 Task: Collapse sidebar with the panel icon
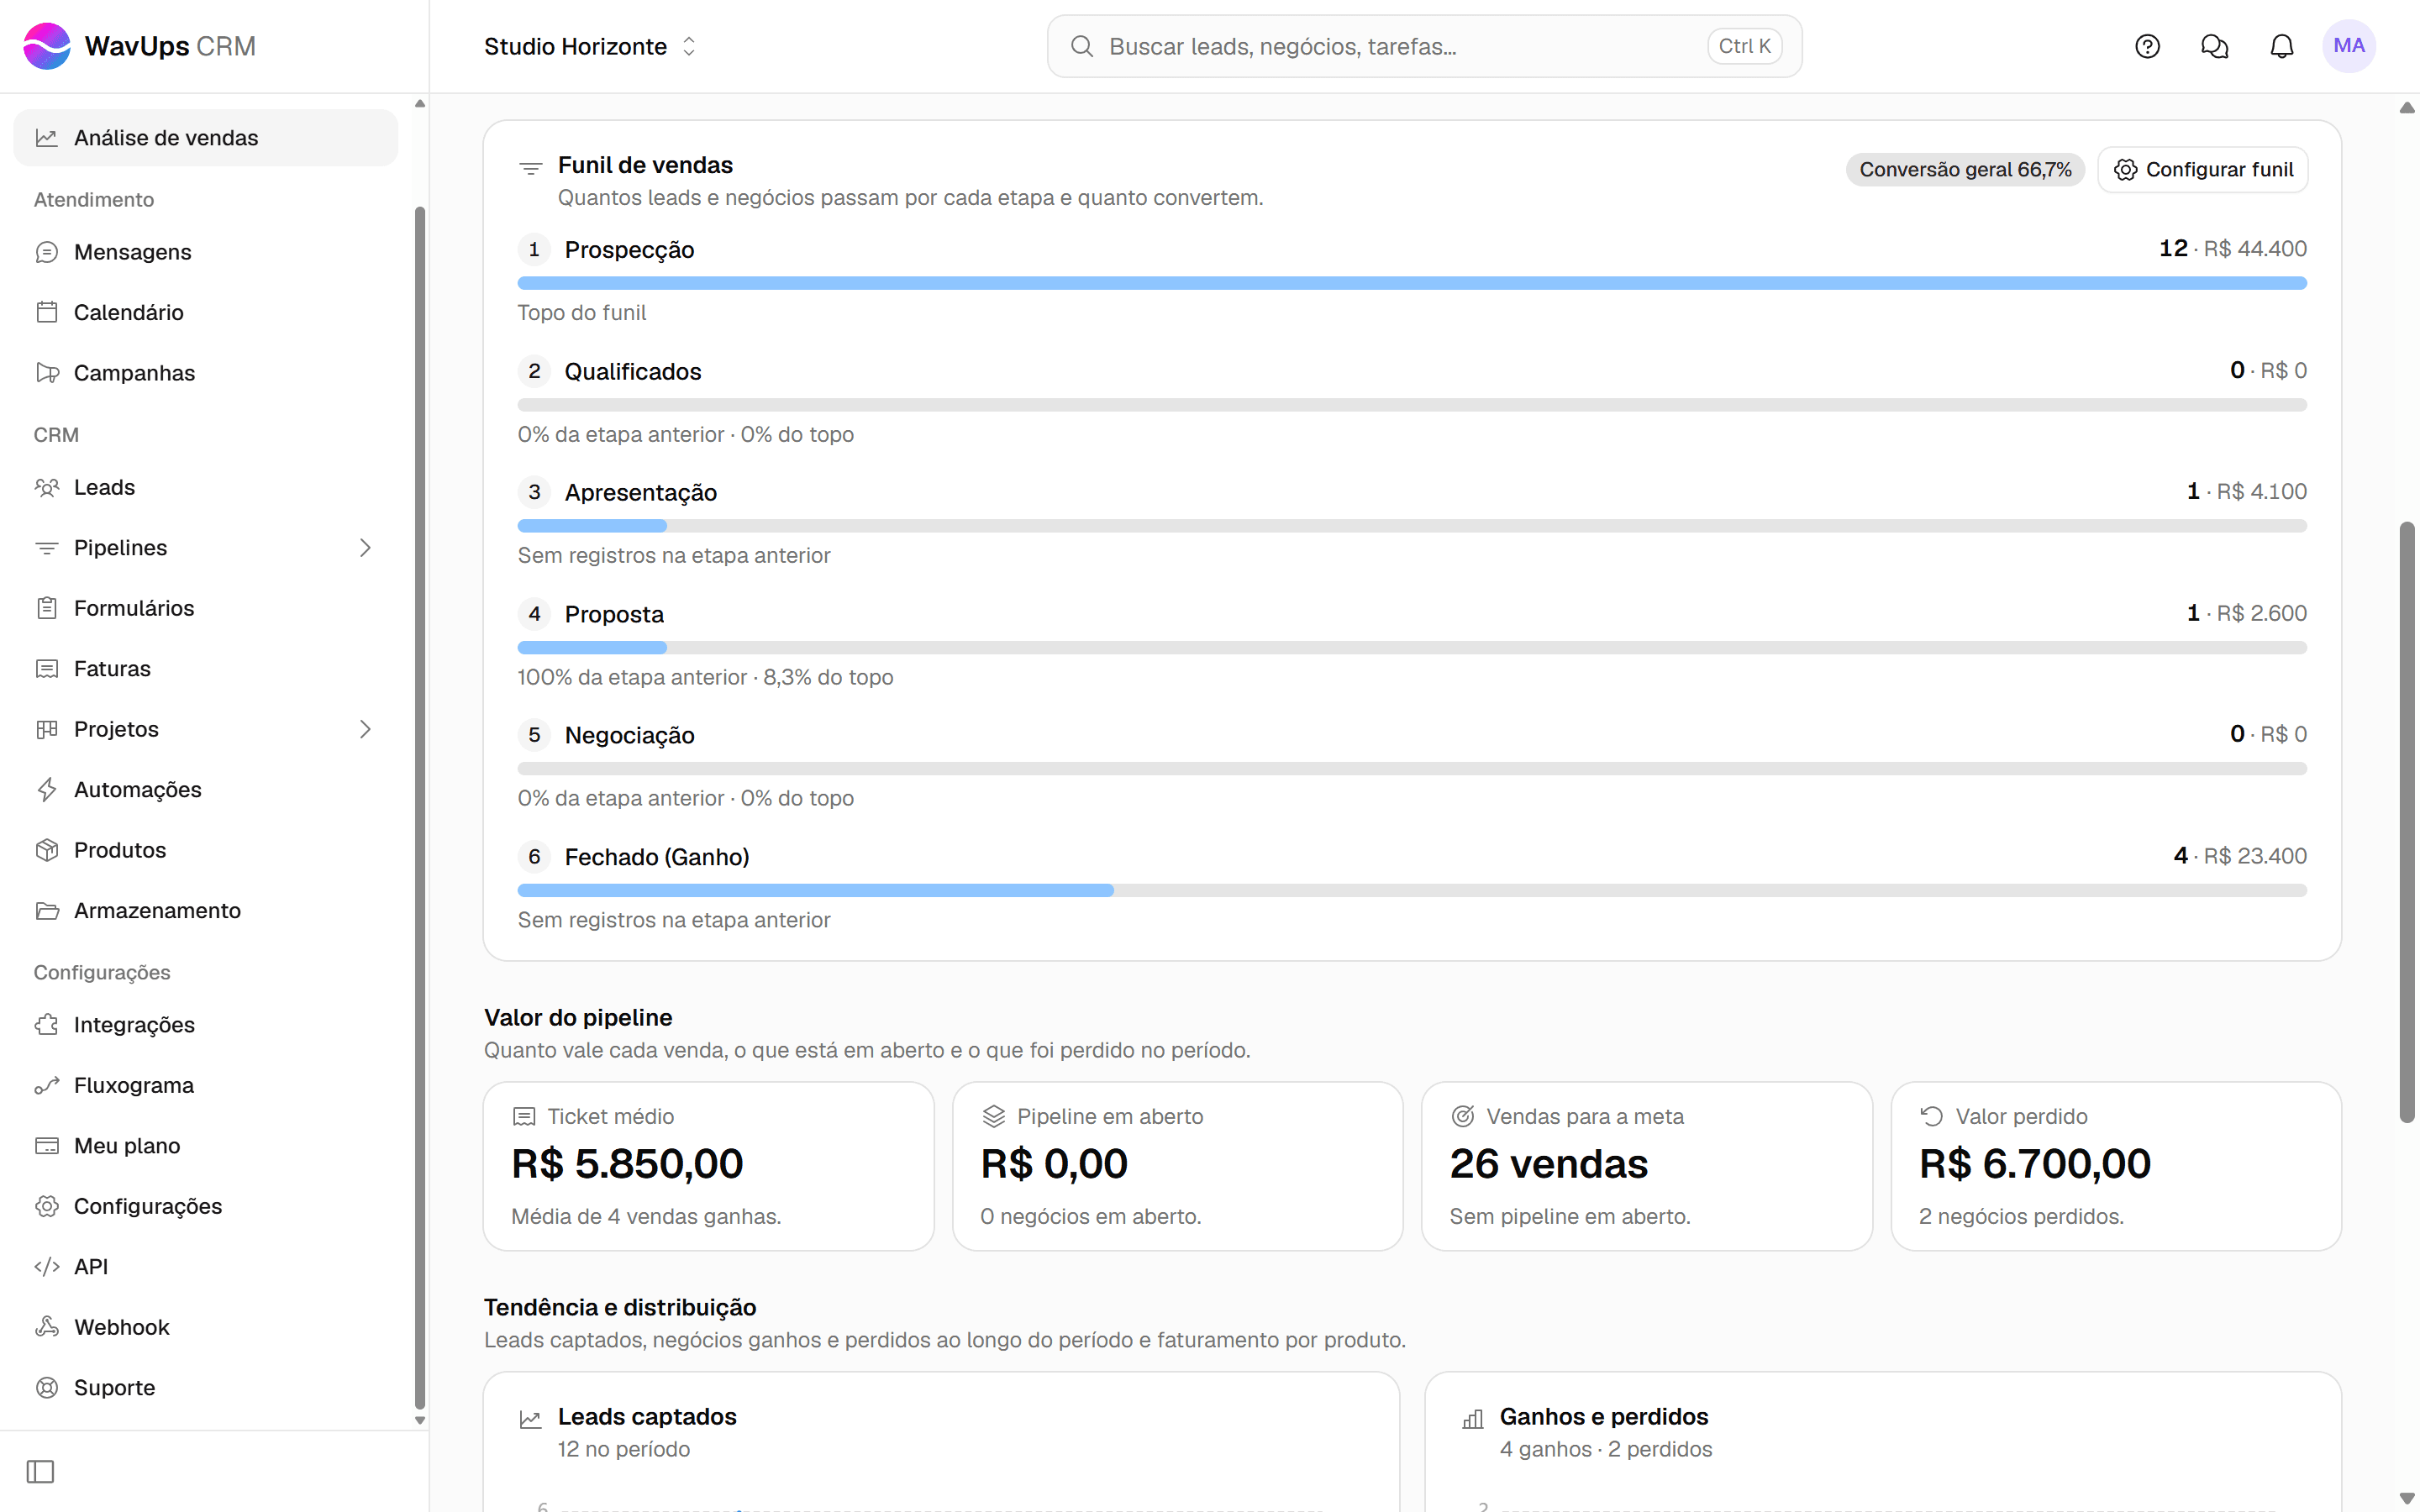(40, 1471)
